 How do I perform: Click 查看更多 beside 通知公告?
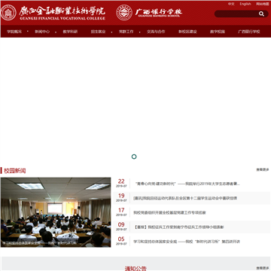point(263,268)
